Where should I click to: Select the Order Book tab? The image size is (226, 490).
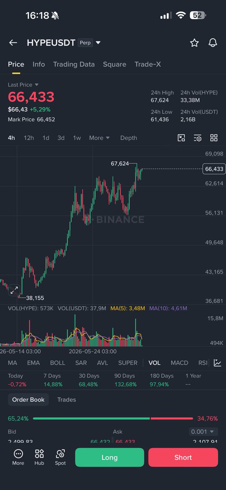pyautogui.click(x=28, y=400)
